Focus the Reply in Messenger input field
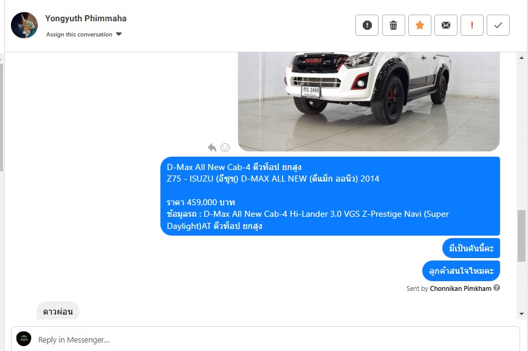 (266, 339)
